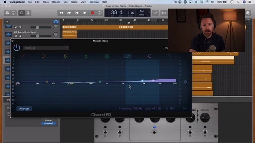255x143 pixels.
Task: Click the 134 tempo value
Action: [131, 13]
